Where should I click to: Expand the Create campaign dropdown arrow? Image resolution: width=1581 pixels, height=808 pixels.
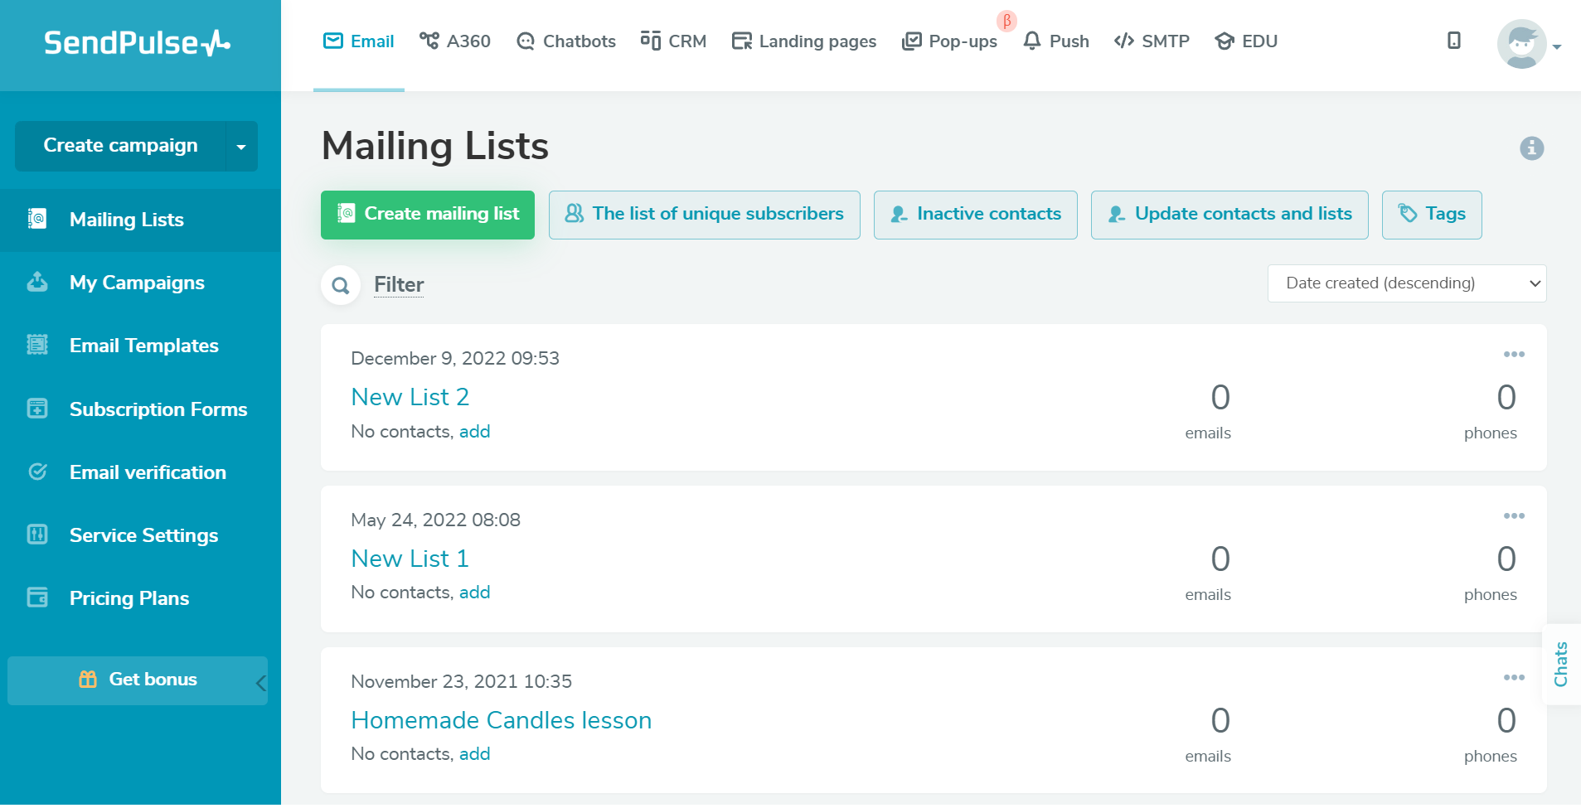click(x=241, y=146)
